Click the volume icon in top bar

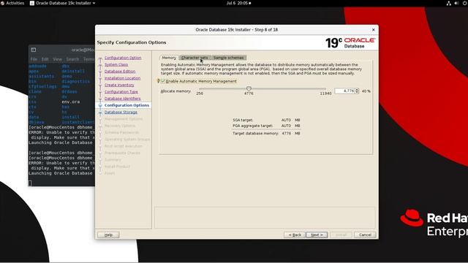(x=456, y=3)
